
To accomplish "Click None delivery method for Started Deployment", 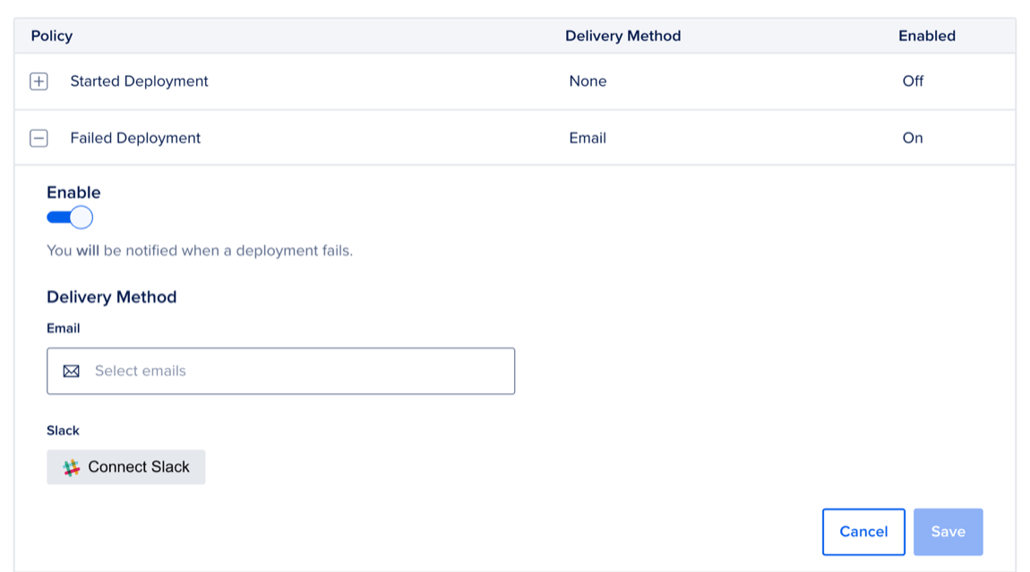I will click(x=588, y=81).
